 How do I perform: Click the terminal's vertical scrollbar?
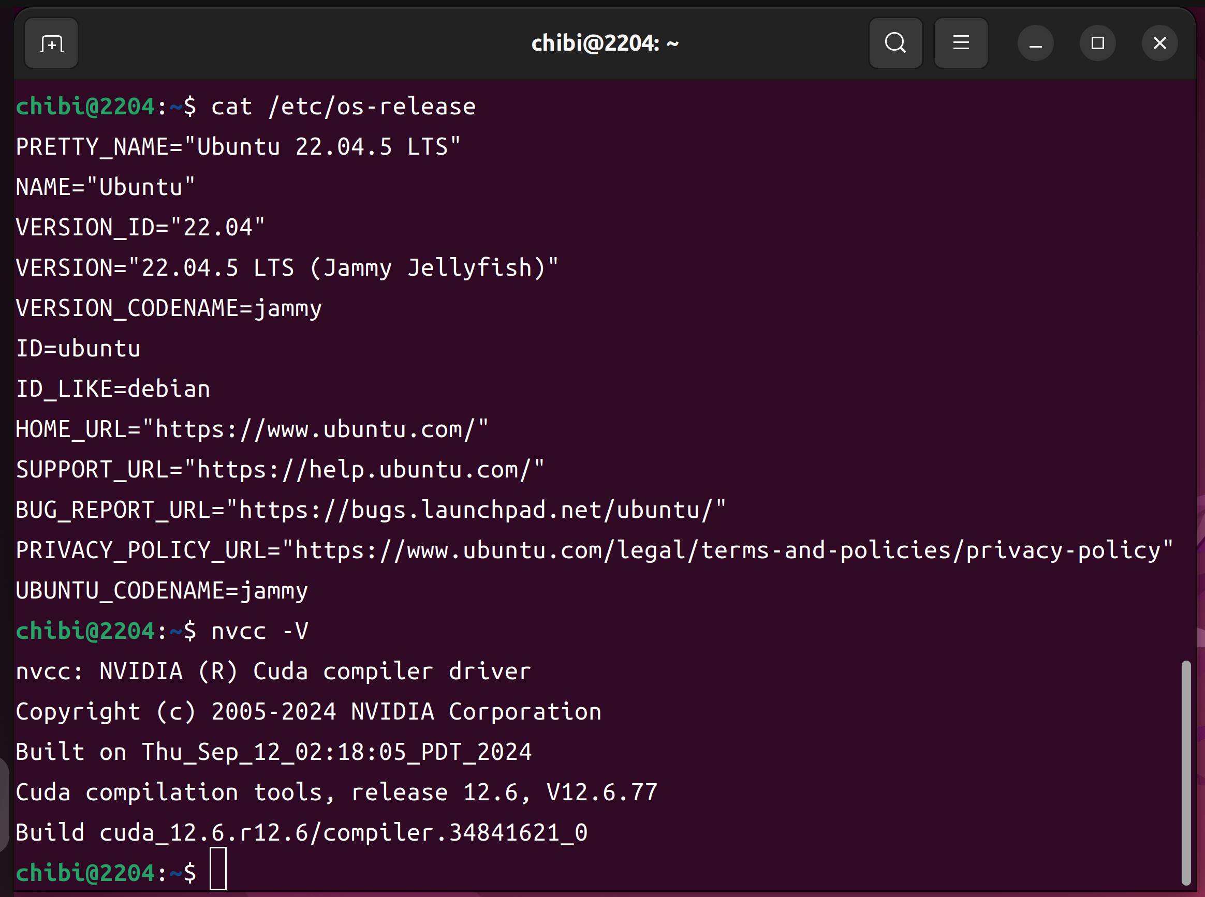(x=1186, y=771)
